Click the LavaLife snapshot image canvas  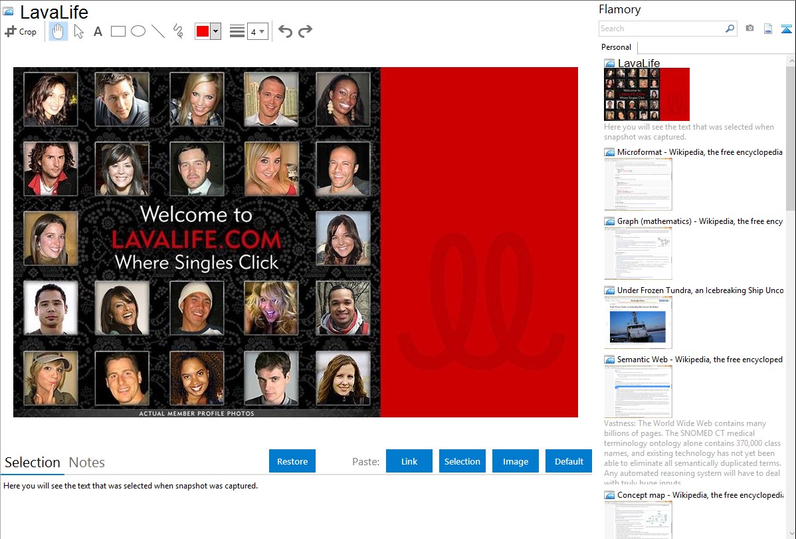click(x=296, y=243)
